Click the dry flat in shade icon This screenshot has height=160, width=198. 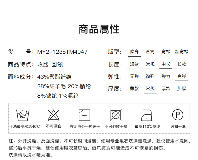[x=85, y=115]
